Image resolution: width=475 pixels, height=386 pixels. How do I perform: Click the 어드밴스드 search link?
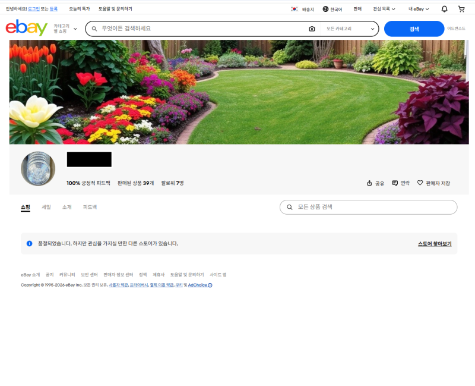[x=456, y=29]
